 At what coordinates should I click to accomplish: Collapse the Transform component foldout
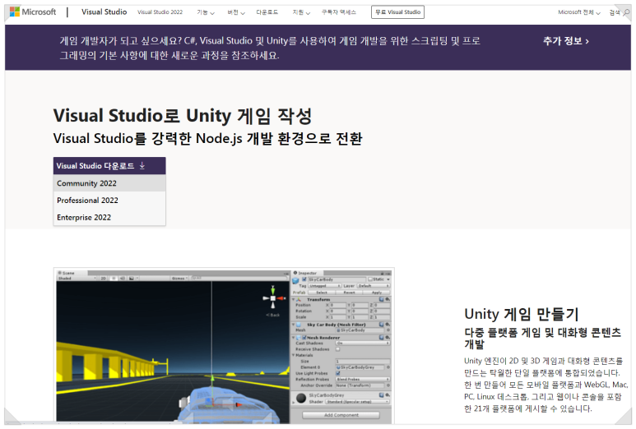293,299
